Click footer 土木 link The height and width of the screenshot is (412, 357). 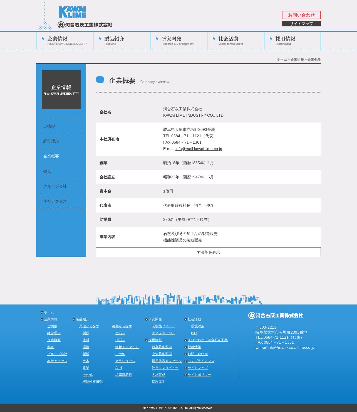[86, 361]
